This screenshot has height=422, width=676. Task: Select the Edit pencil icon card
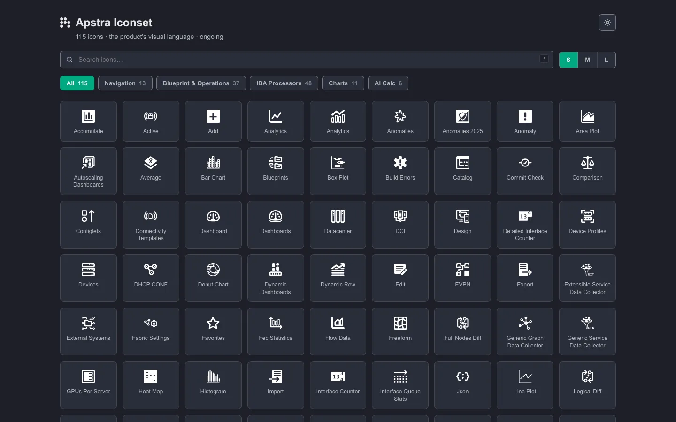click(400, 278)
